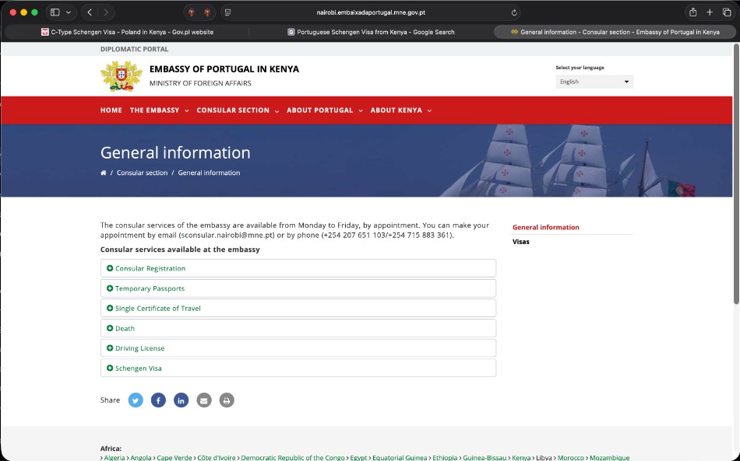Click the page vertical scrollbar
Screen dimensions: 740x461
(736, 174)
